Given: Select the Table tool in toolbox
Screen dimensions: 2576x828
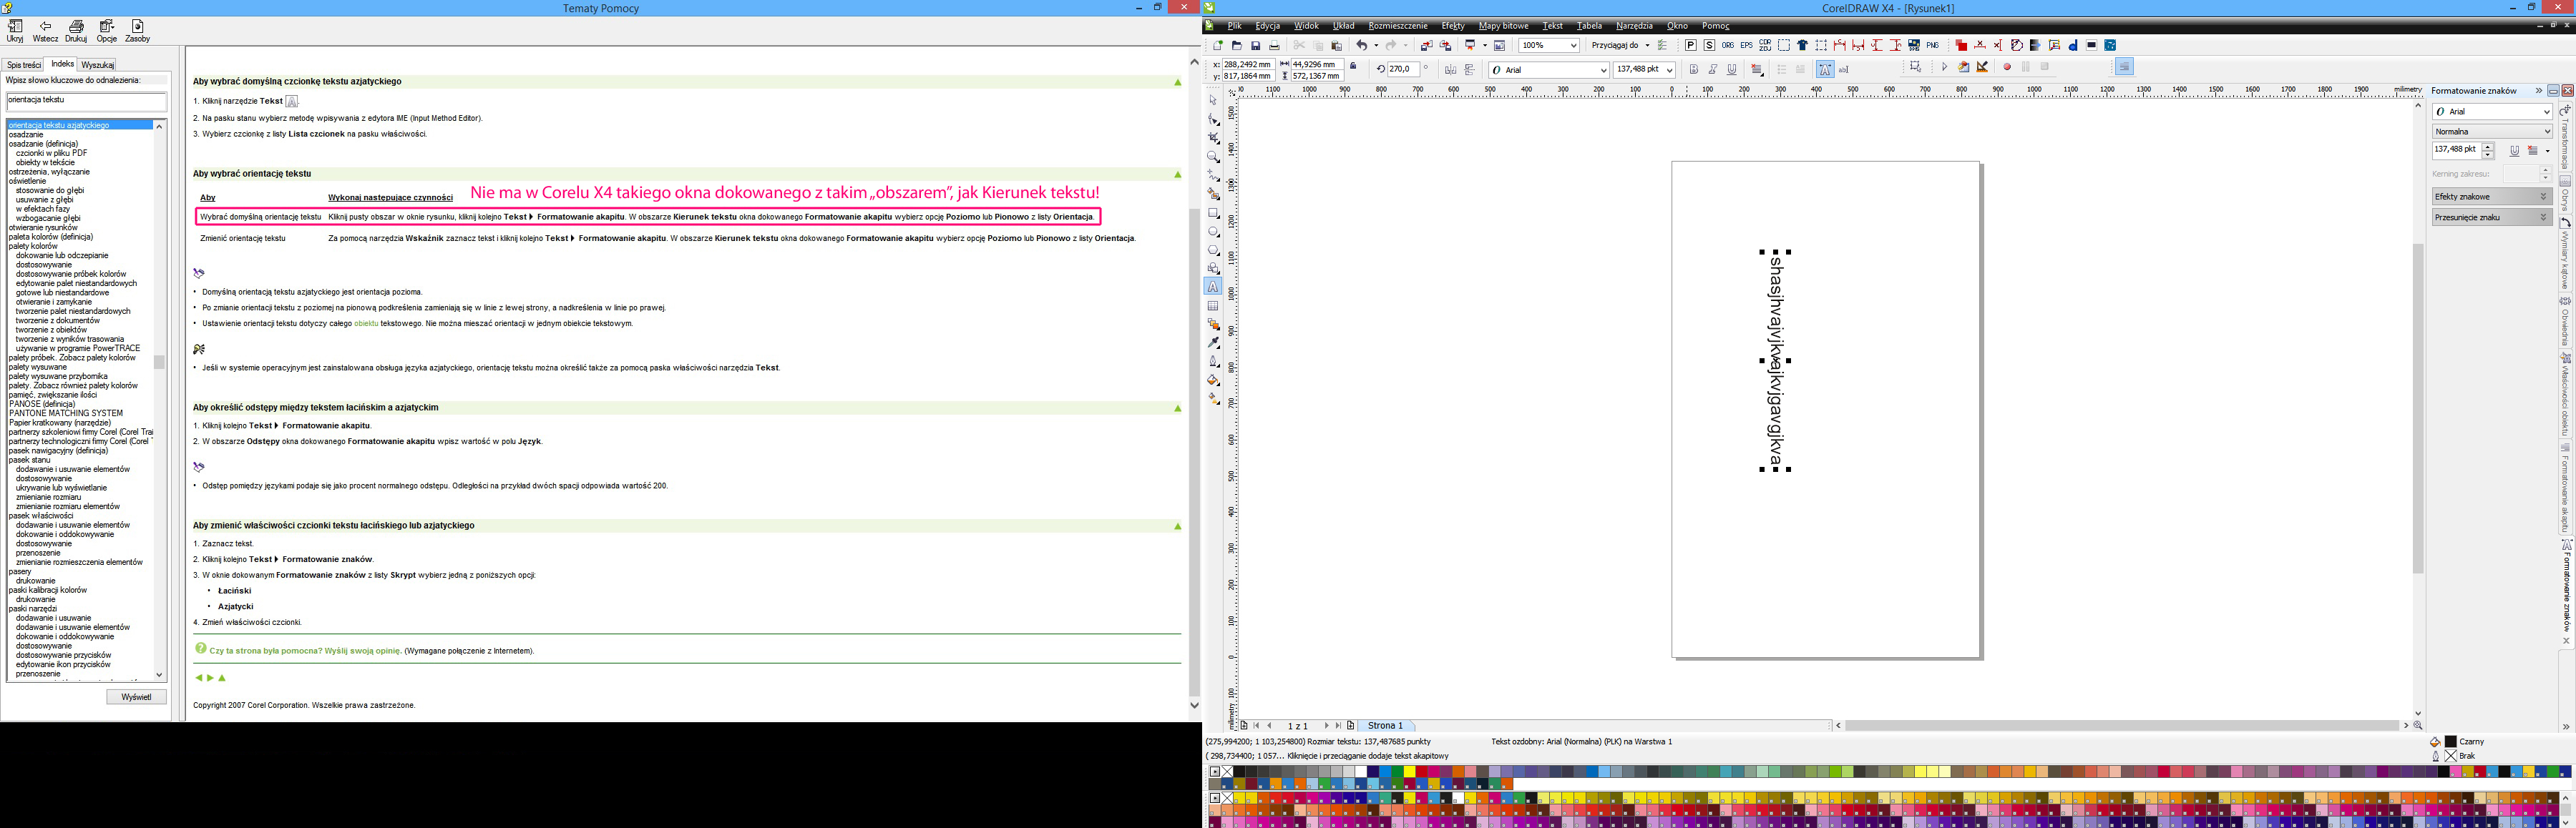Looking at the screenshot, I should tap(1213, 305).
